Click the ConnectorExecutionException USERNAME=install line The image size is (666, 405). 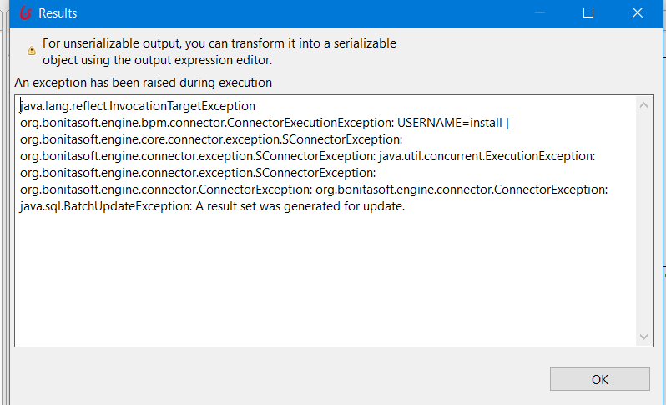point(265,123)
